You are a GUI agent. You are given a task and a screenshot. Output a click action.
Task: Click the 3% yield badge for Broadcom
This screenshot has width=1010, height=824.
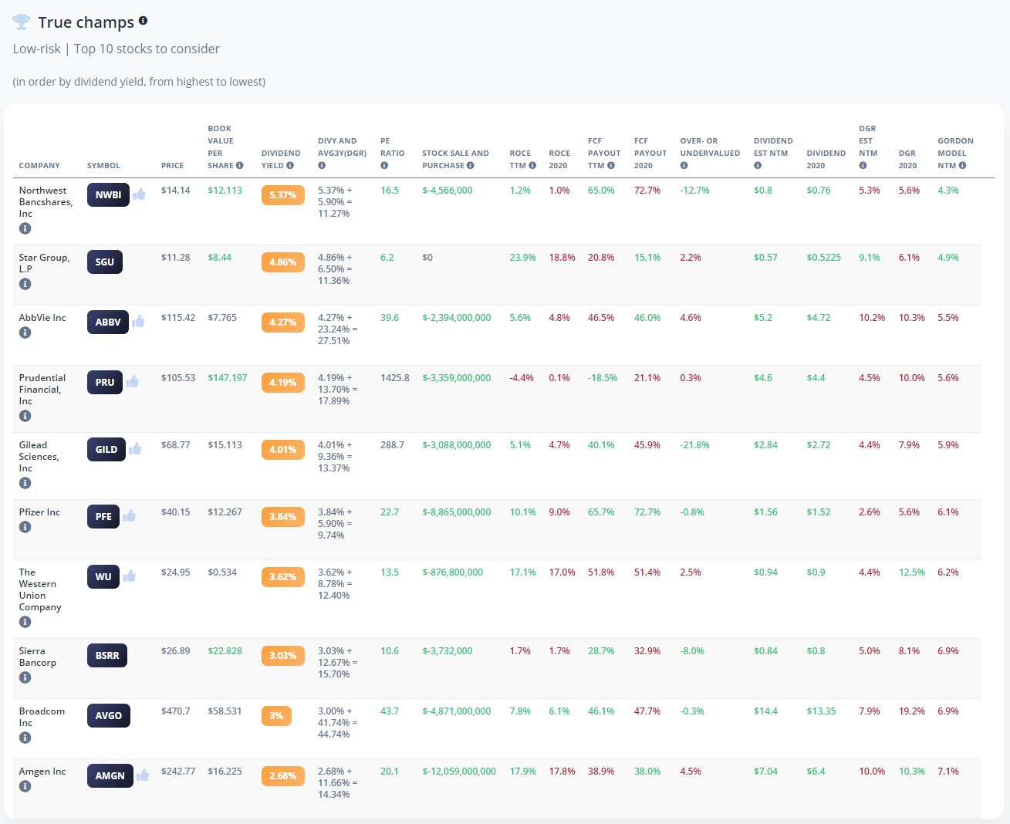[x=276, y=716]
